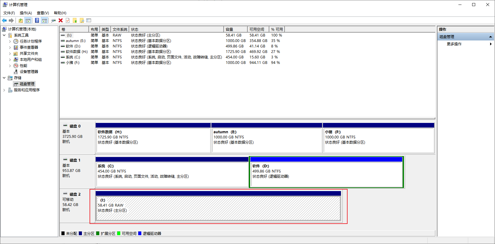Click the blue Back arrow in toolbar

pos(4,20)
